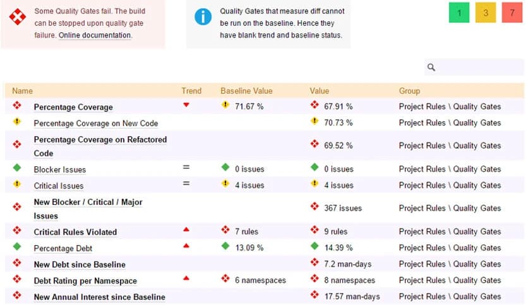
Task: Click the blue info icon in the banner
Action: pyautogui.click(x=203, y=16)
